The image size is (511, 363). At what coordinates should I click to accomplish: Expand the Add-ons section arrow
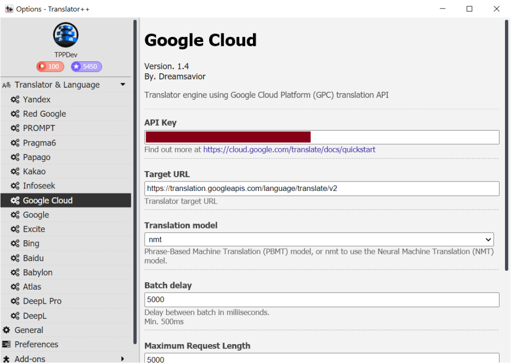[123, 359]
